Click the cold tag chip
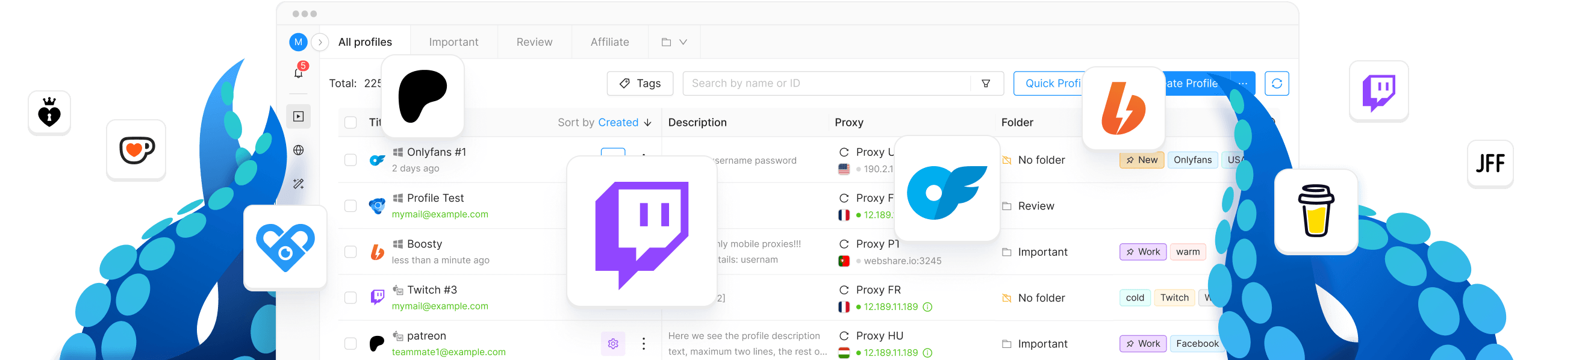 point(1135,298)
